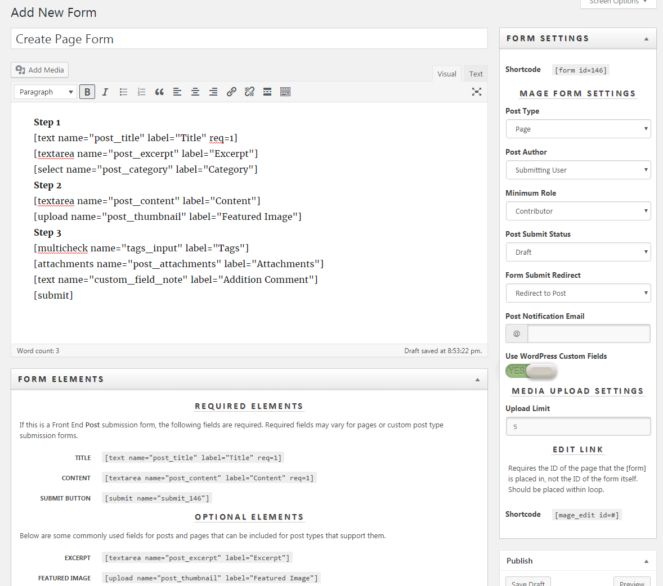Switch to the Visual editor tab
The image size is (663, 586).
click(x=446, y=74)
